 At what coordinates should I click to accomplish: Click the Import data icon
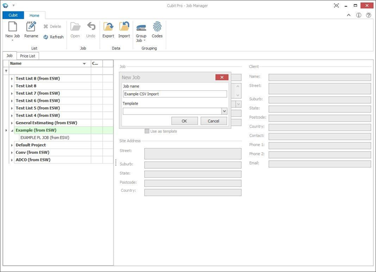coord(124,27)
